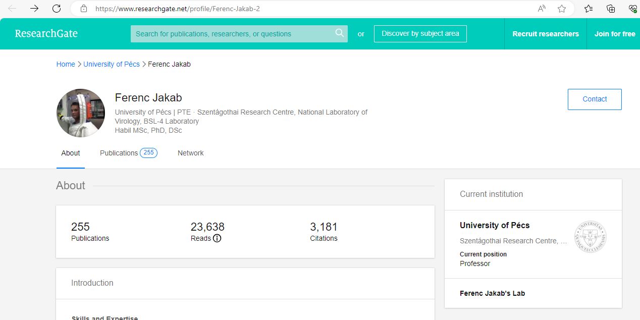This screenshot has width=640, height=320.
Task: Click the browser forward arrow
Action: coord(34,9)
